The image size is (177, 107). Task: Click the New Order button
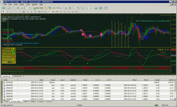[x=38, y=8]
